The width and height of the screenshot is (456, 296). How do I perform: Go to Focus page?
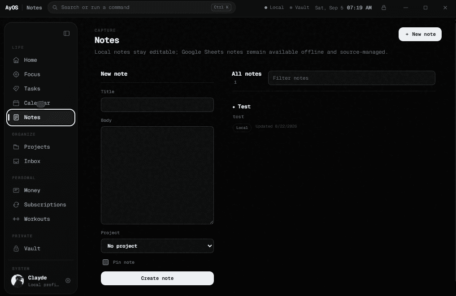pos(41,74)
